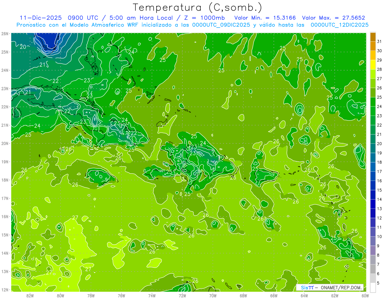
Task: Click the color bar label "17"
Action: click(380, 172)
